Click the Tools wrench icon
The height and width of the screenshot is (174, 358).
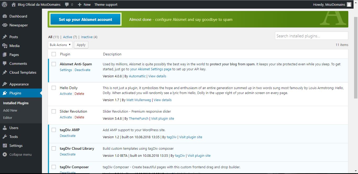pos(5,137)
